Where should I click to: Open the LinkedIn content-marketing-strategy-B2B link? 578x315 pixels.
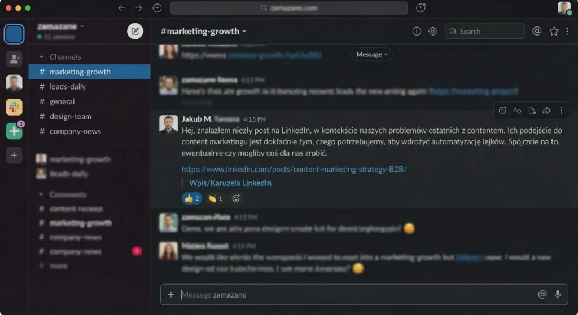[x=294, y=169]
